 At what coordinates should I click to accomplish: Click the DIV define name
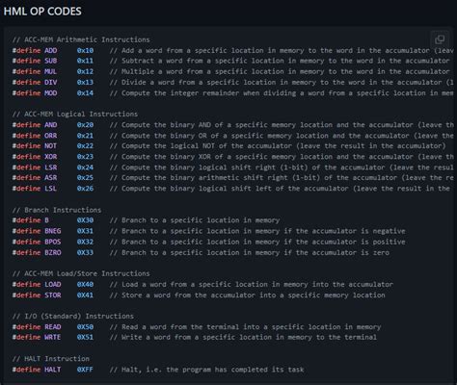click(51, 83)
